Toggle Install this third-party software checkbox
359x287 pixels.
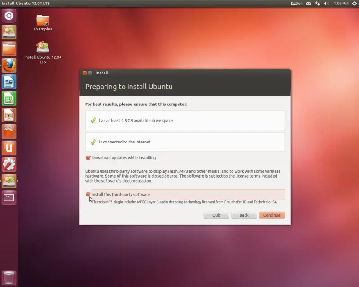pos(88,194)
